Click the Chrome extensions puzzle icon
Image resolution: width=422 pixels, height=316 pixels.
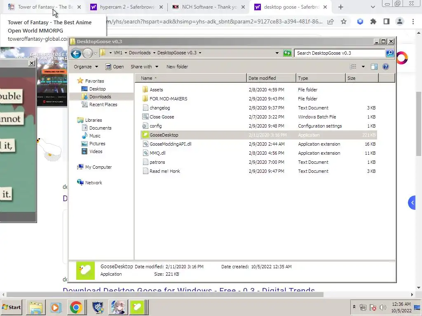373,21
